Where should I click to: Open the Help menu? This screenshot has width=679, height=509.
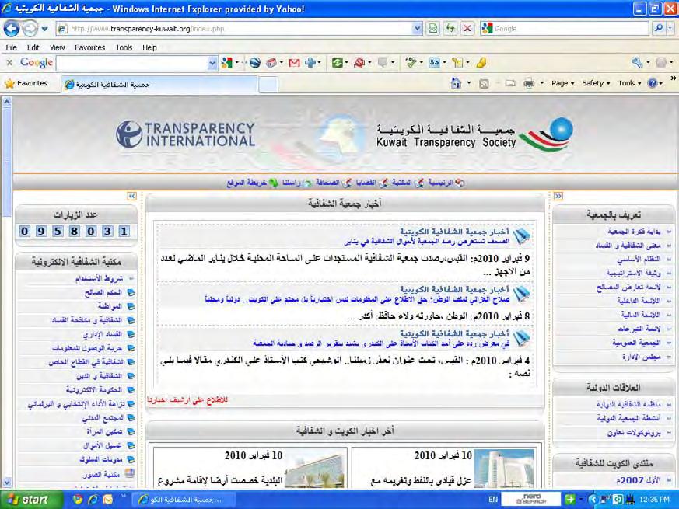point(150,47)
